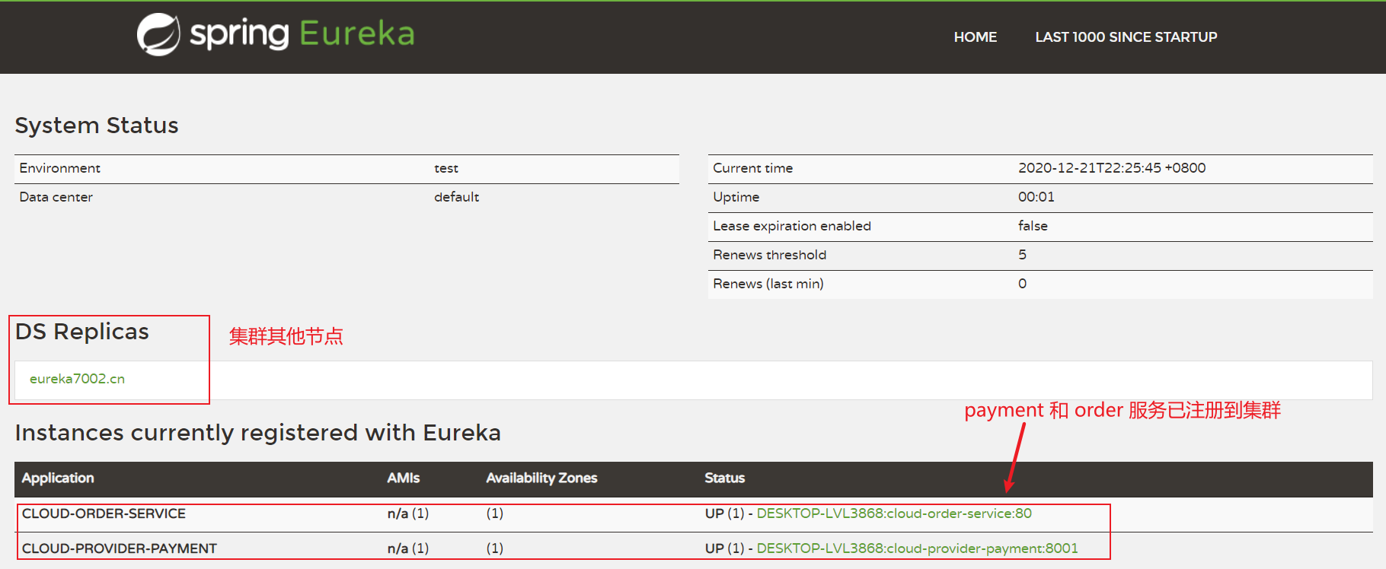1386x569 pixels.
Task: Select the Renews last min value 0
Action: pos(1022,284)
